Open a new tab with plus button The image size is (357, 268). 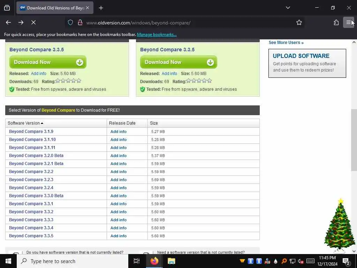(x=101, y=8)
